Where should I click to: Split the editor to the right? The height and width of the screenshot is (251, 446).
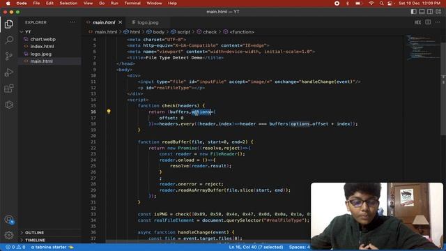[x=428, y=22]
